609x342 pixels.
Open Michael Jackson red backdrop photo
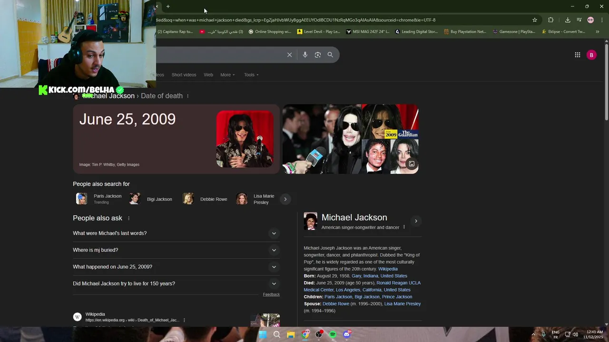(245, 139)
